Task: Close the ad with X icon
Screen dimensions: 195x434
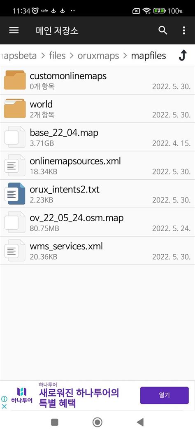Action: tap(4, 407)
